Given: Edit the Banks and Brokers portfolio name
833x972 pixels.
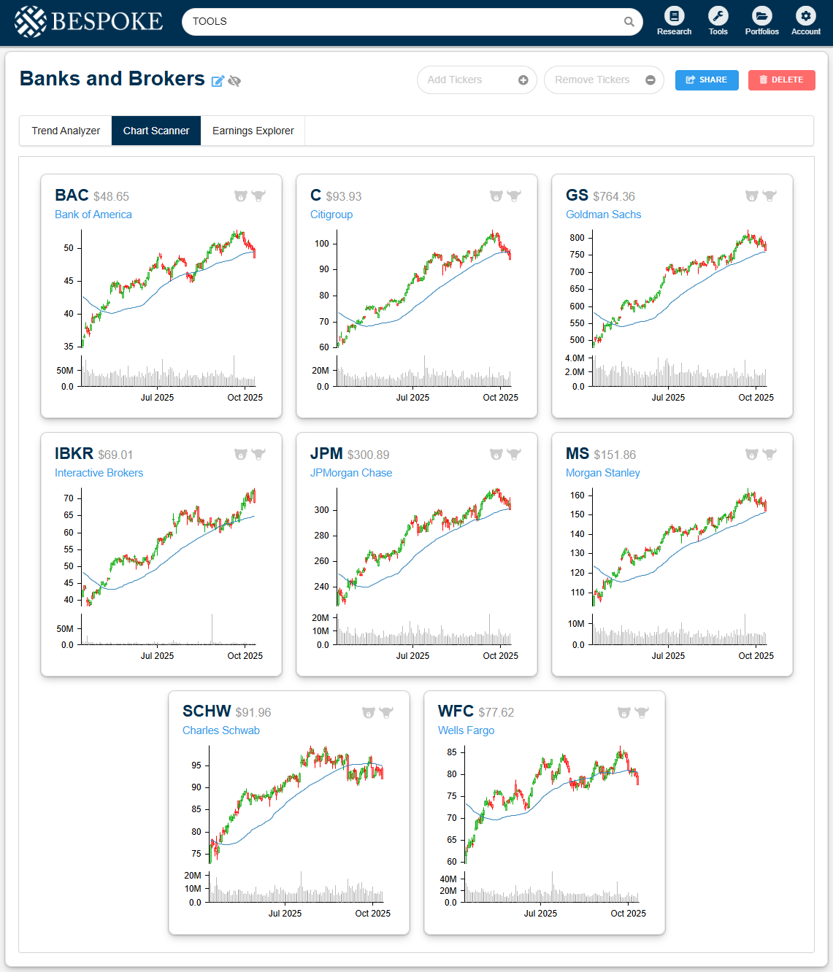Looking at the screenshot, I should [218, 81].
